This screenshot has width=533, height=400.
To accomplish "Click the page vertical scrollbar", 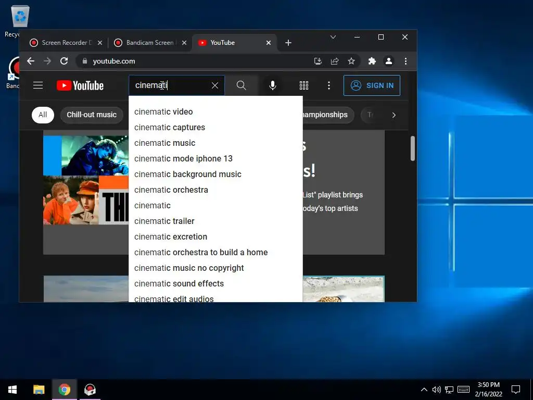I will (413, 148).
